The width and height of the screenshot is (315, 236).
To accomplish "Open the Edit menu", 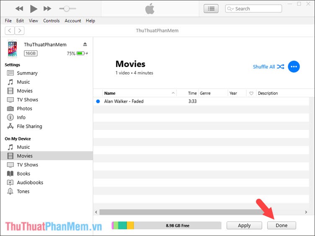I will click(20, 21).
